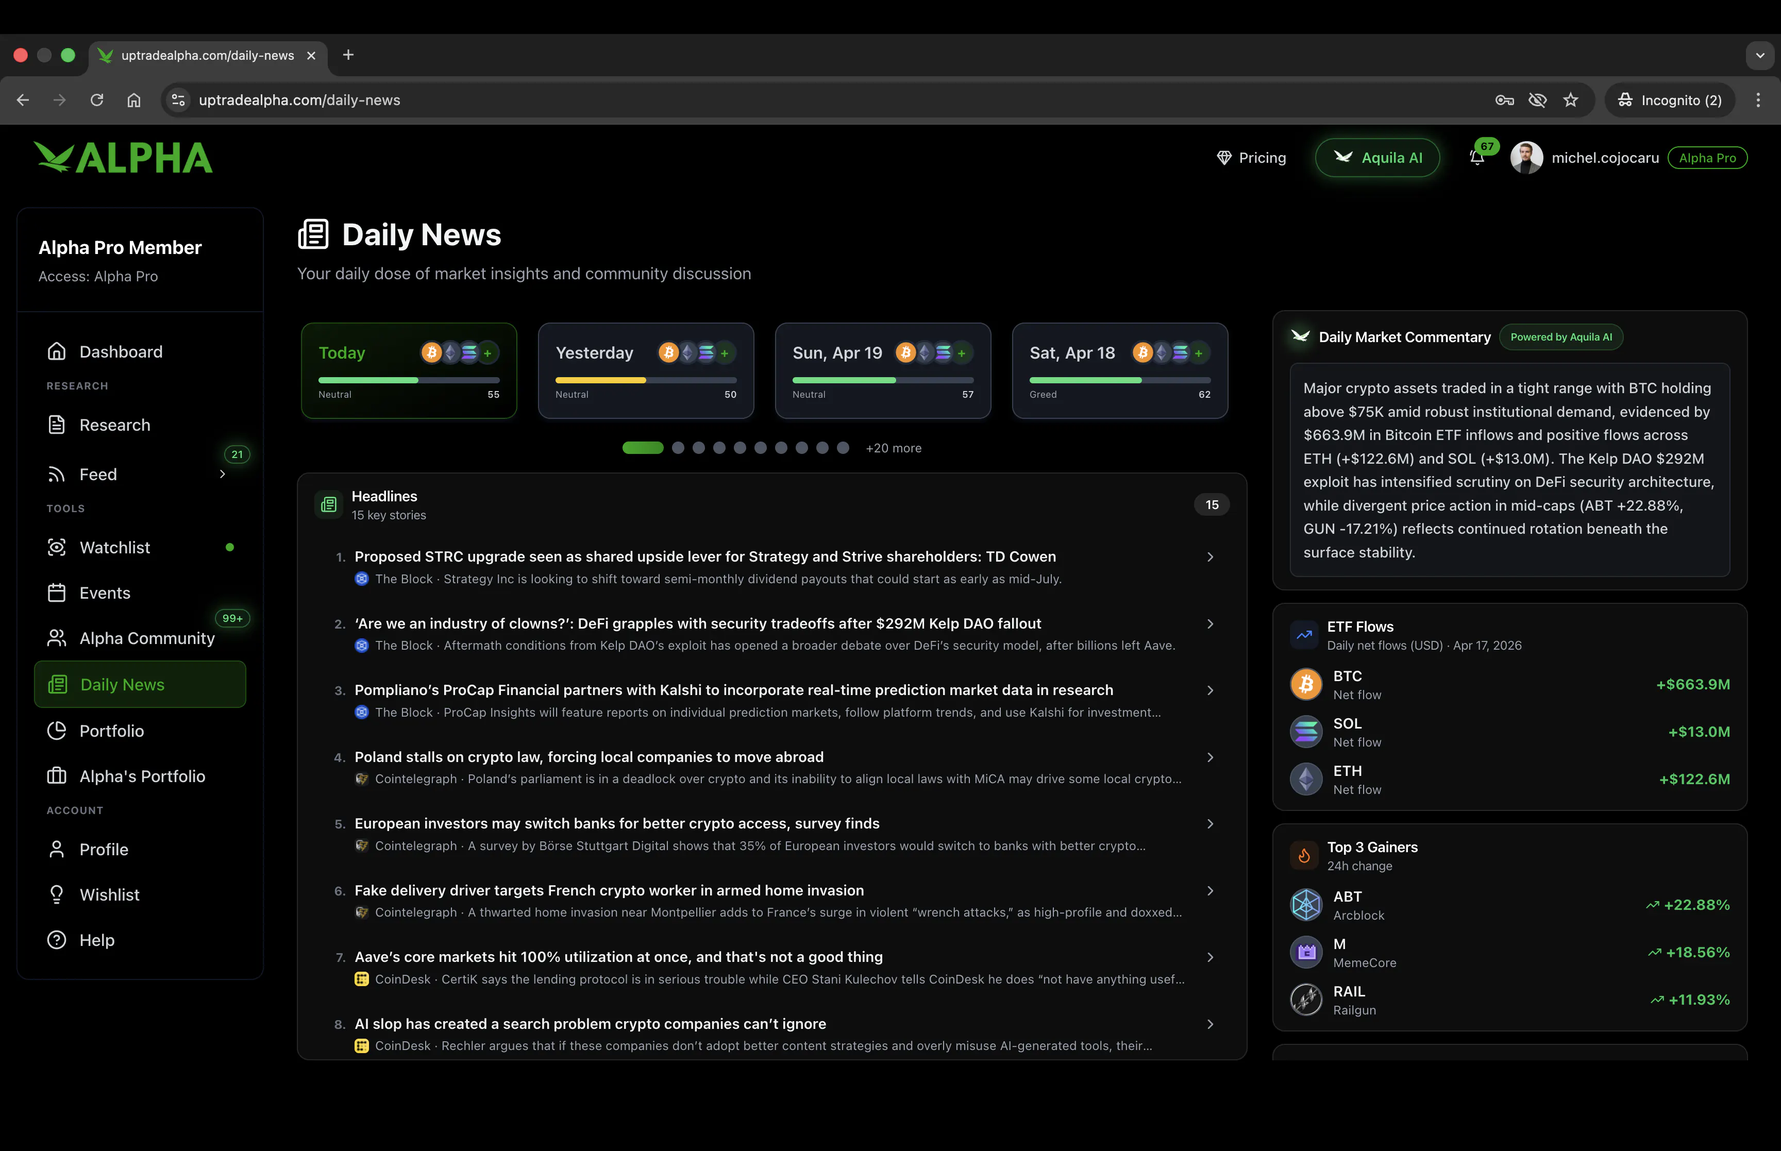Click the plus on Sun, Apr 19 card
Viewport: 1781px width, 1151px height.
click(962, 353)
